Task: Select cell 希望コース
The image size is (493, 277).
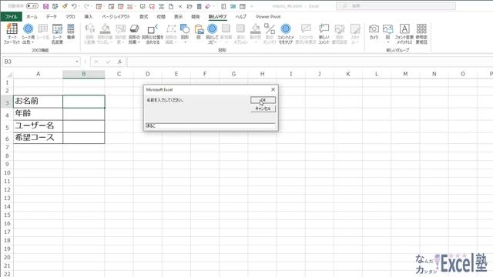Action: click(x=38, y=138)
